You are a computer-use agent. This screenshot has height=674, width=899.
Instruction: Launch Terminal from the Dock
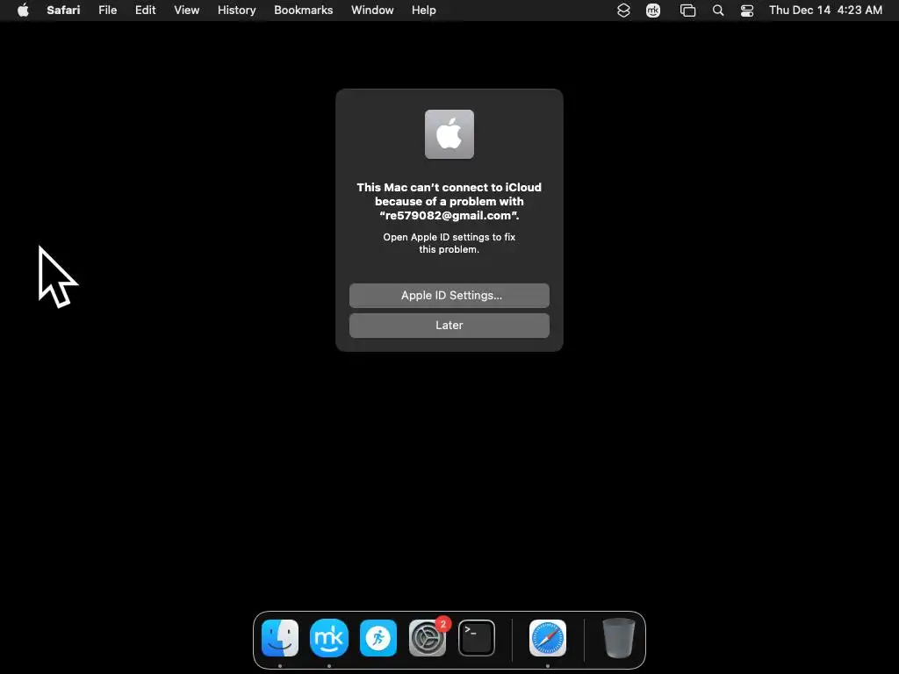coord(477,638)
